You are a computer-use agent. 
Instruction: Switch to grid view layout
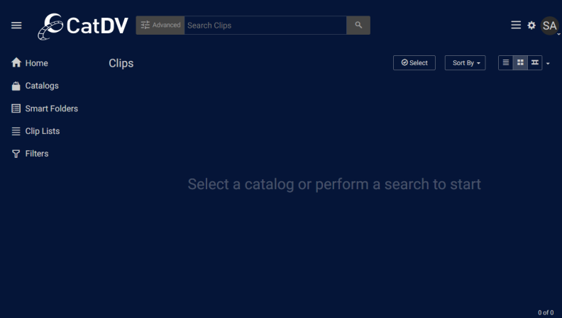tap(520, 62)
